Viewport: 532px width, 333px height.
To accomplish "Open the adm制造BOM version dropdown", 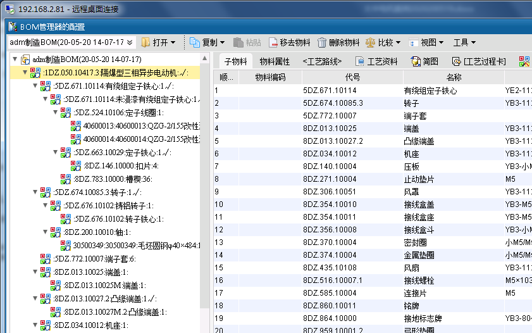I will (x=130, y=42).
